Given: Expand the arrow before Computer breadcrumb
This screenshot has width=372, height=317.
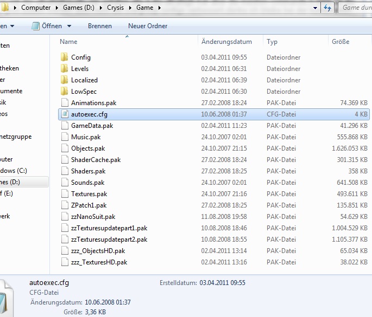Looking at the screenshot, I should coord(15,8).
